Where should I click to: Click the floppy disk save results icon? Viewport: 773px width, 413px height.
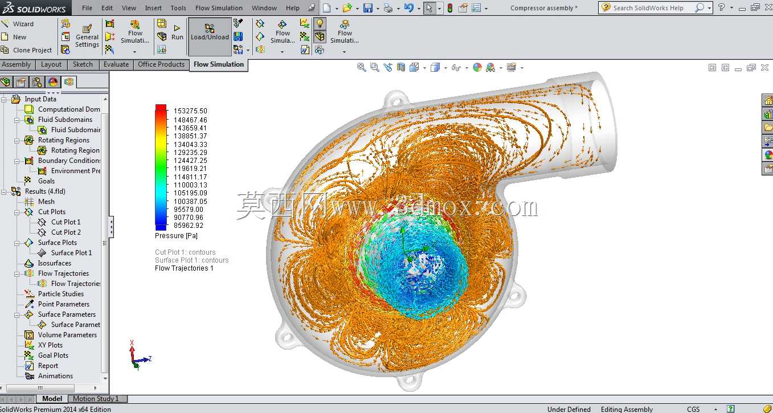[238, 36]
